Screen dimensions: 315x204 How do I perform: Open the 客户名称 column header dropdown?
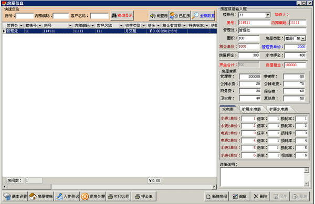(x=121, y=26)
